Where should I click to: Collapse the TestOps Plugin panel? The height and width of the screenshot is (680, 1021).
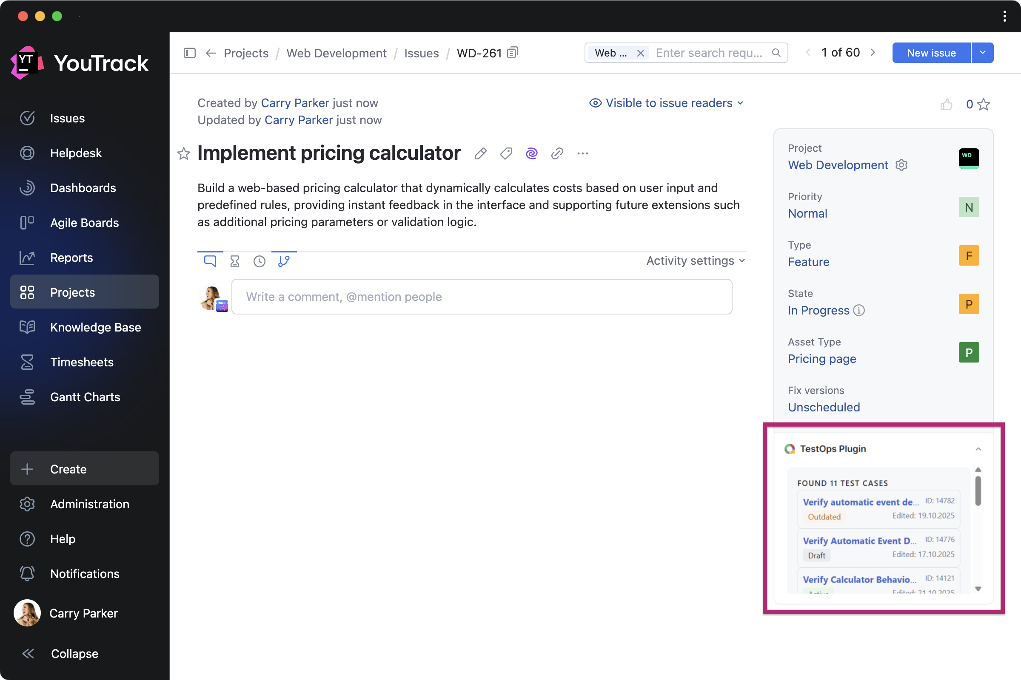[978, 449]
